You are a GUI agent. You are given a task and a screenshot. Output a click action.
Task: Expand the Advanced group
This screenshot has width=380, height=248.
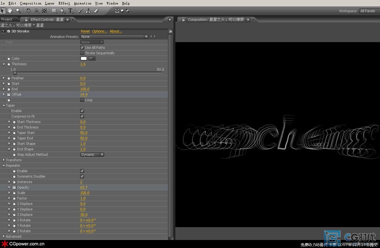tap(4, 236)
